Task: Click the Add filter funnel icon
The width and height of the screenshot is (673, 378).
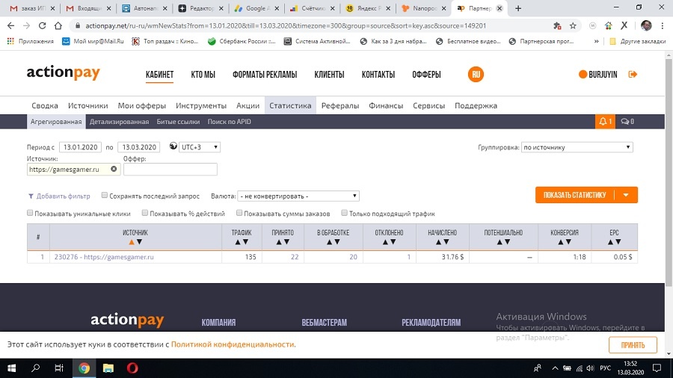Action: click(x=31, y=196)
